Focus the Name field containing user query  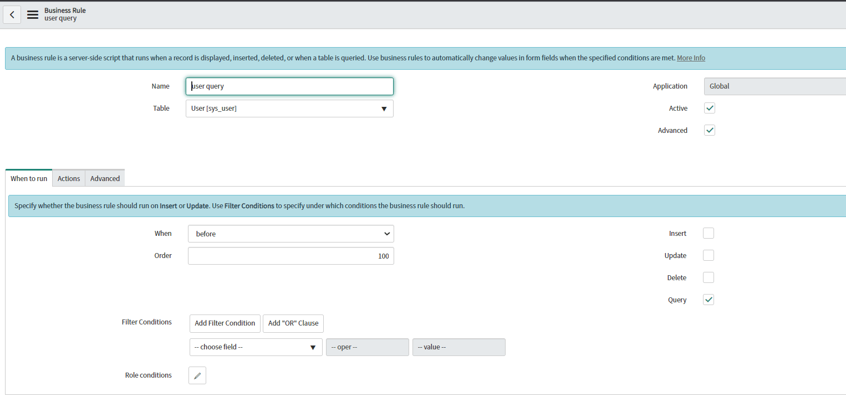[x=289, y=86]
